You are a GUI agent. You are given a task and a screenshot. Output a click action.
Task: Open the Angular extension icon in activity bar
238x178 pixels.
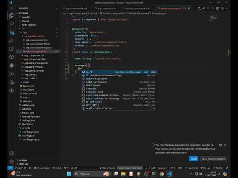[11, 57]
